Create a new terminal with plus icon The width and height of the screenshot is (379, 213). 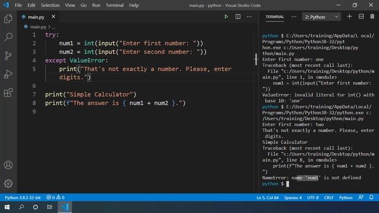coord(349,17)
